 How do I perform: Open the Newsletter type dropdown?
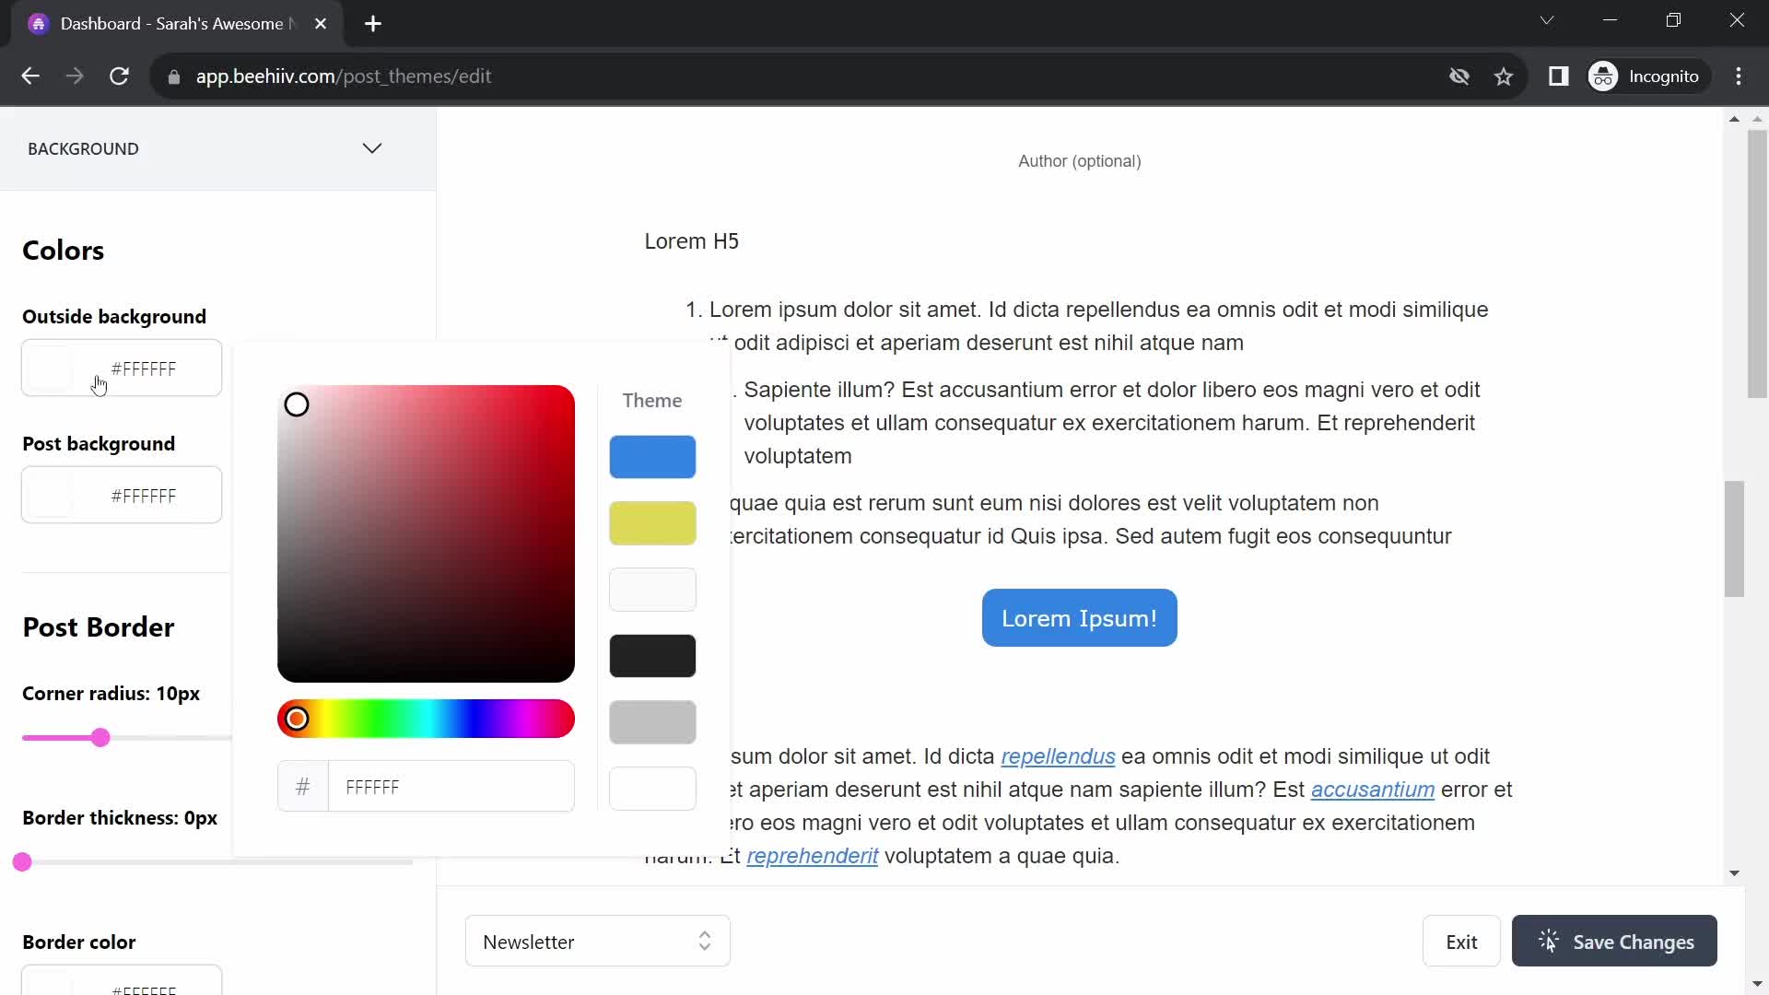click(x=595, y=942)
